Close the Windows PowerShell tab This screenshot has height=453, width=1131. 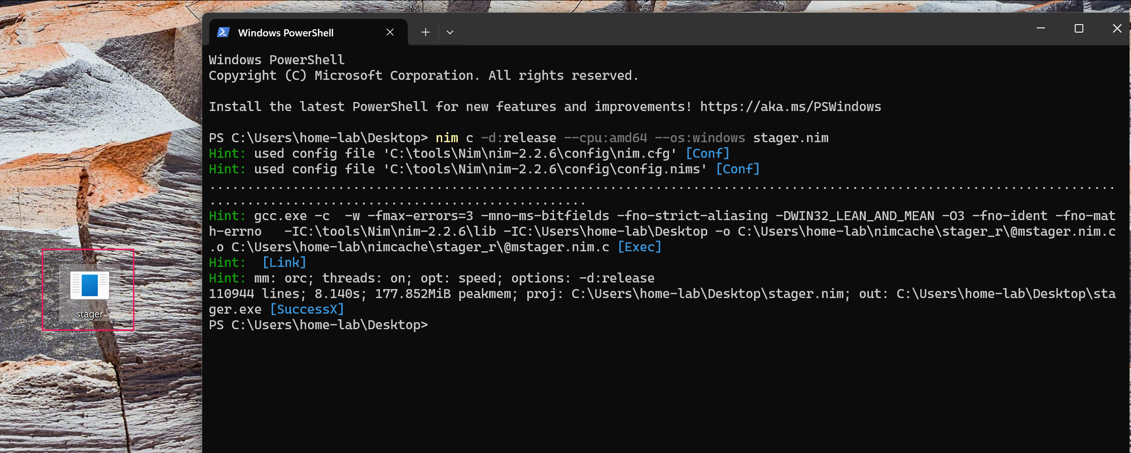coord(390,32)
